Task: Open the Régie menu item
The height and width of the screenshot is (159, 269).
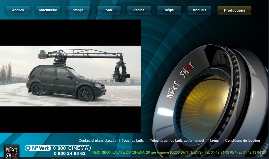Action: pos(169,10)
